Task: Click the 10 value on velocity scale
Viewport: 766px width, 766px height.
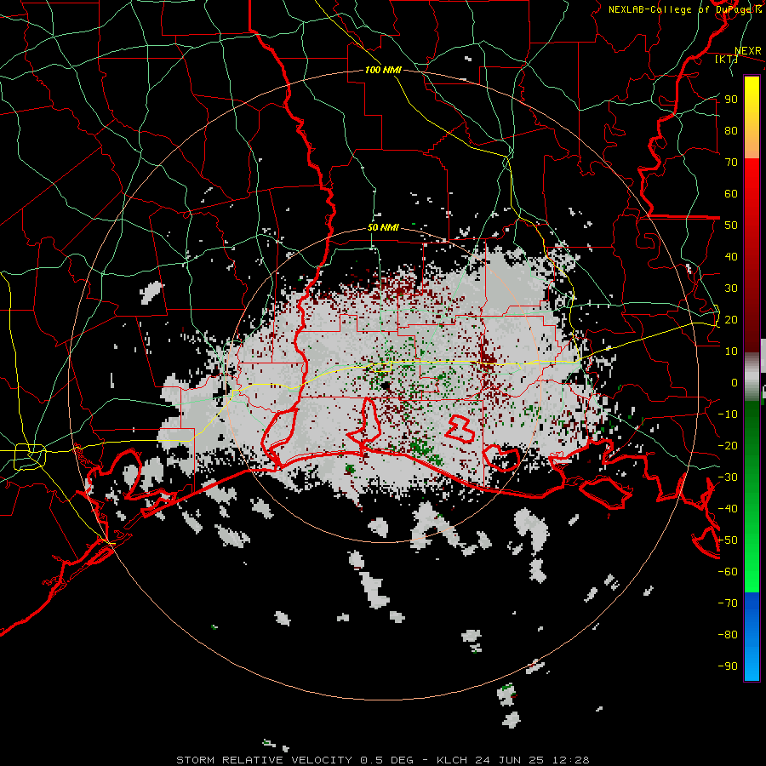Action: (731, 352)
